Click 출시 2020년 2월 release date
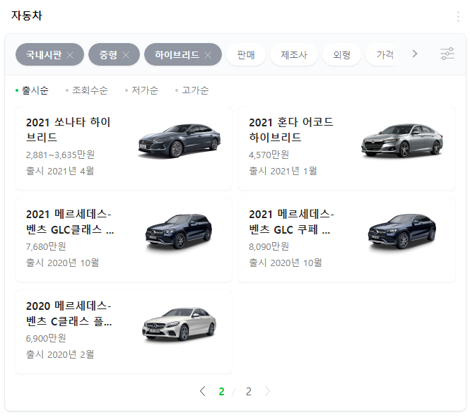 pos(60,354)
